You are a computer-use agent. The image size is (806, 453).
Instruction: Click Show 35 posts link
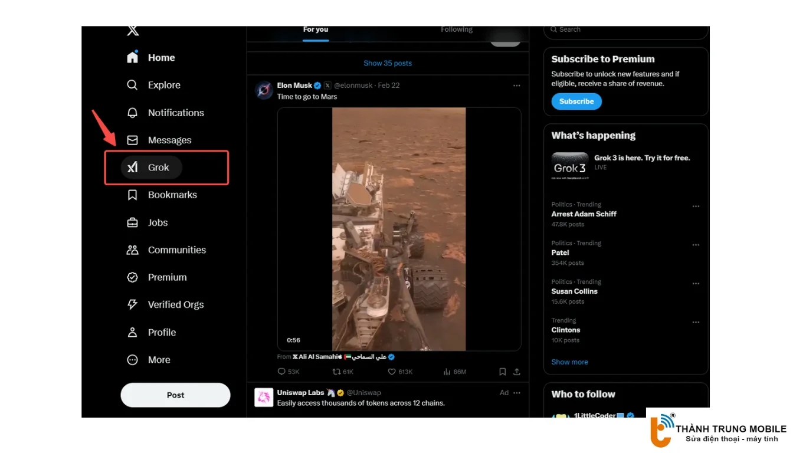388,63
